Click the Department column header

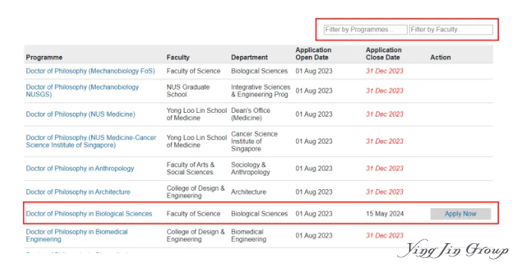[x=249, y=58]
